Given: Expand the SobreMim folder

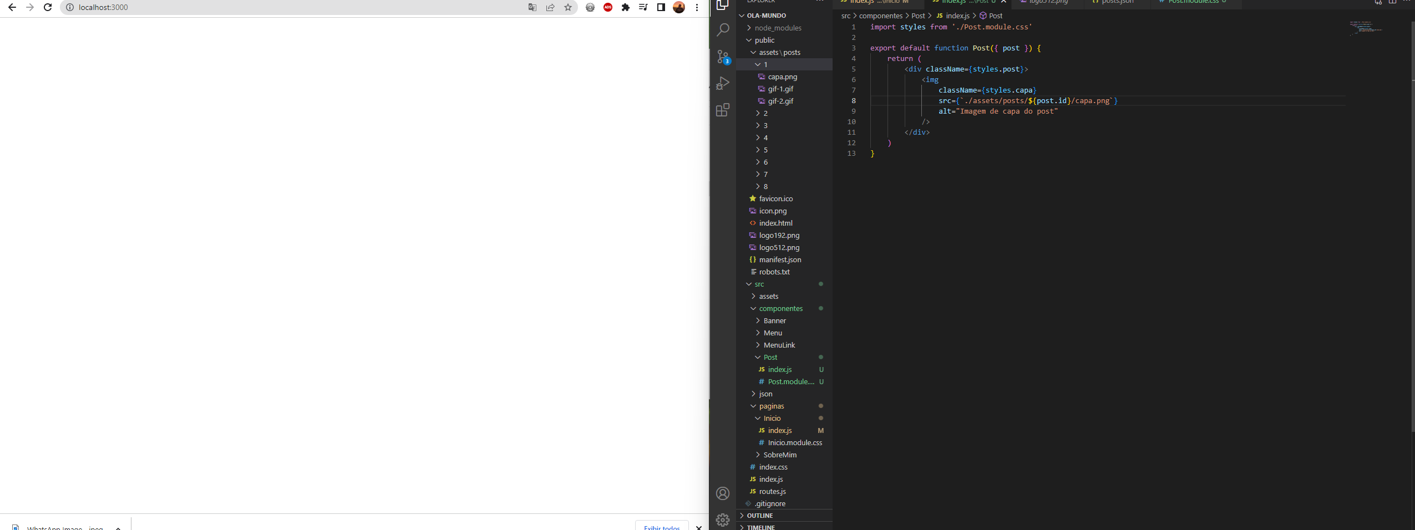Looking at the screenshot, I should [784, 455].
